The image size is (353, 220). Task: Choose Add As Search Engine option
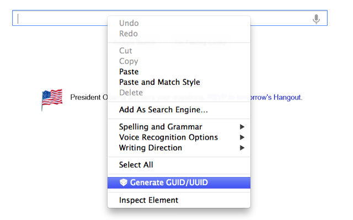point(163,109)
